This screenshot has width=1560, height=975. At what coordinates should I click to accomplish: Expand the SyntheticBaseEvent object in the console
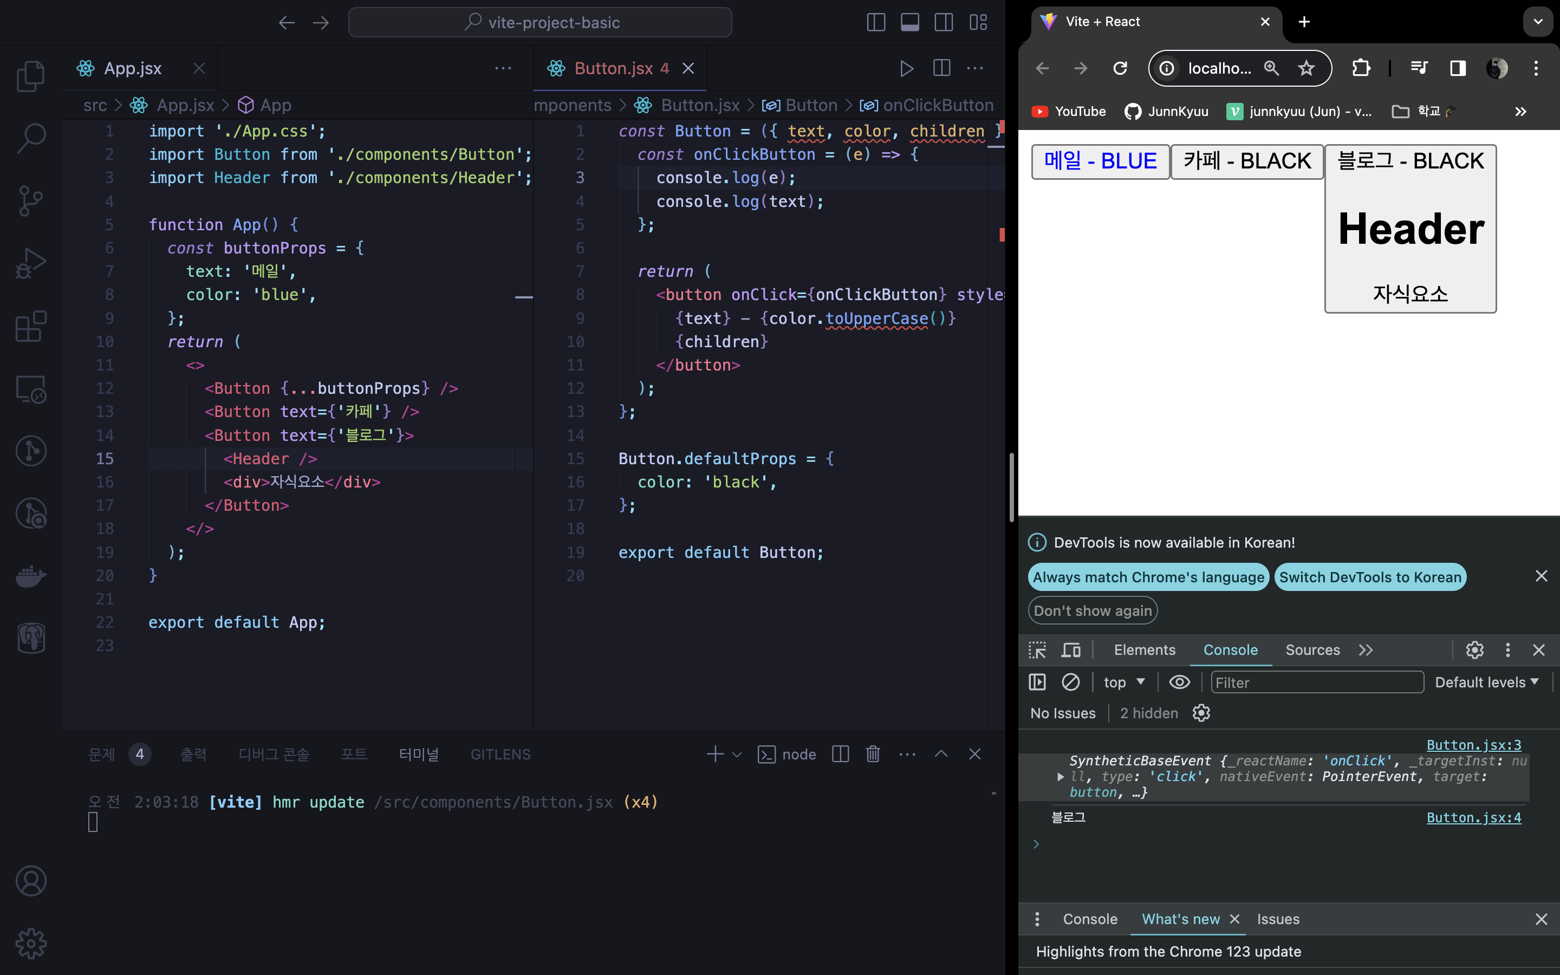[1061, 777]
